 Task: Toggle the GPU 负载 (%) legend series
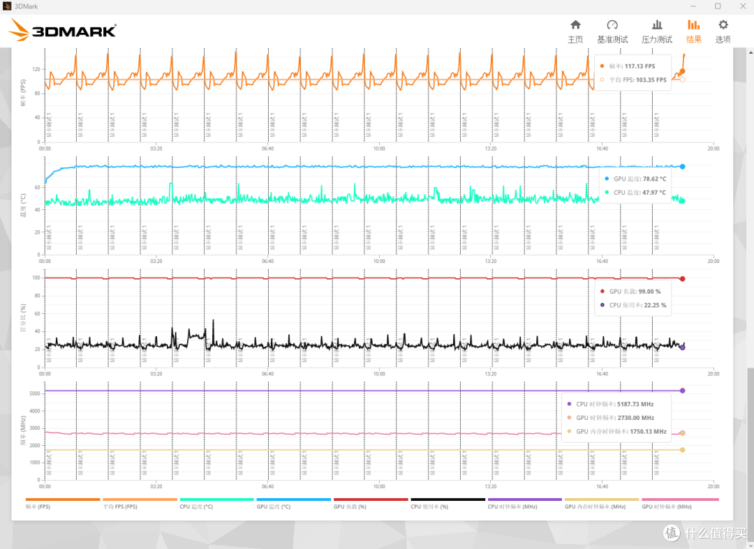coord(371,503)
